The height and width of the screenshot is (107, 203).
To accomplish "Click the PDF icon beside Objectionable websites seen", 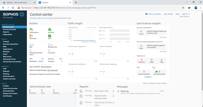I will [x=81, y=96].
